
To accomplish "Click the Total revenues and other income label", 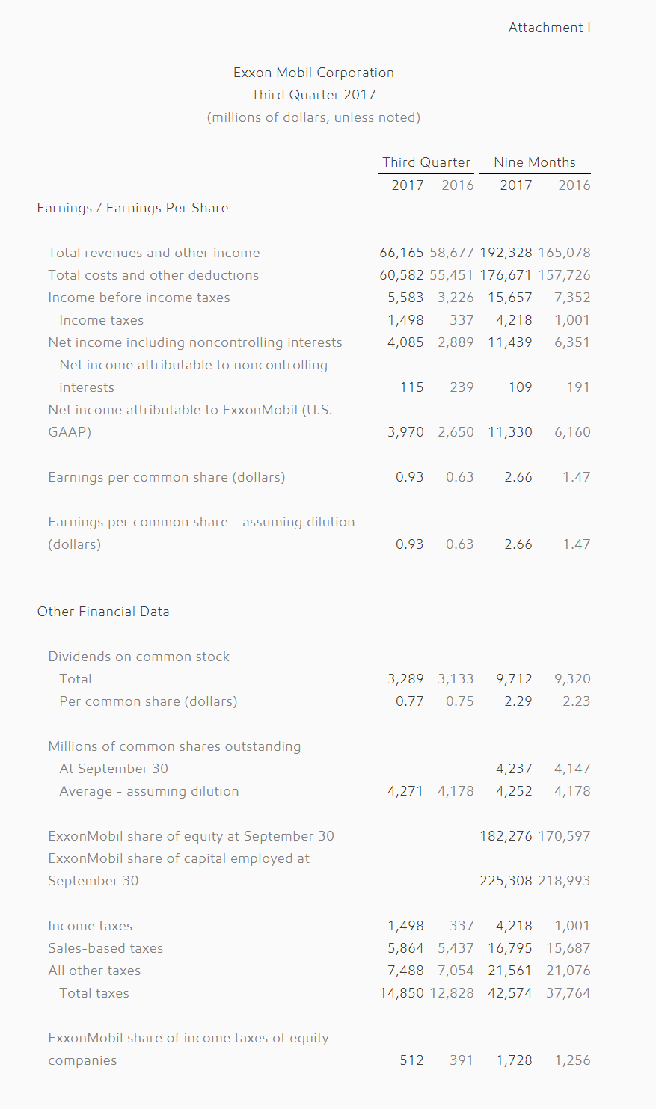I will coord(154,253).
